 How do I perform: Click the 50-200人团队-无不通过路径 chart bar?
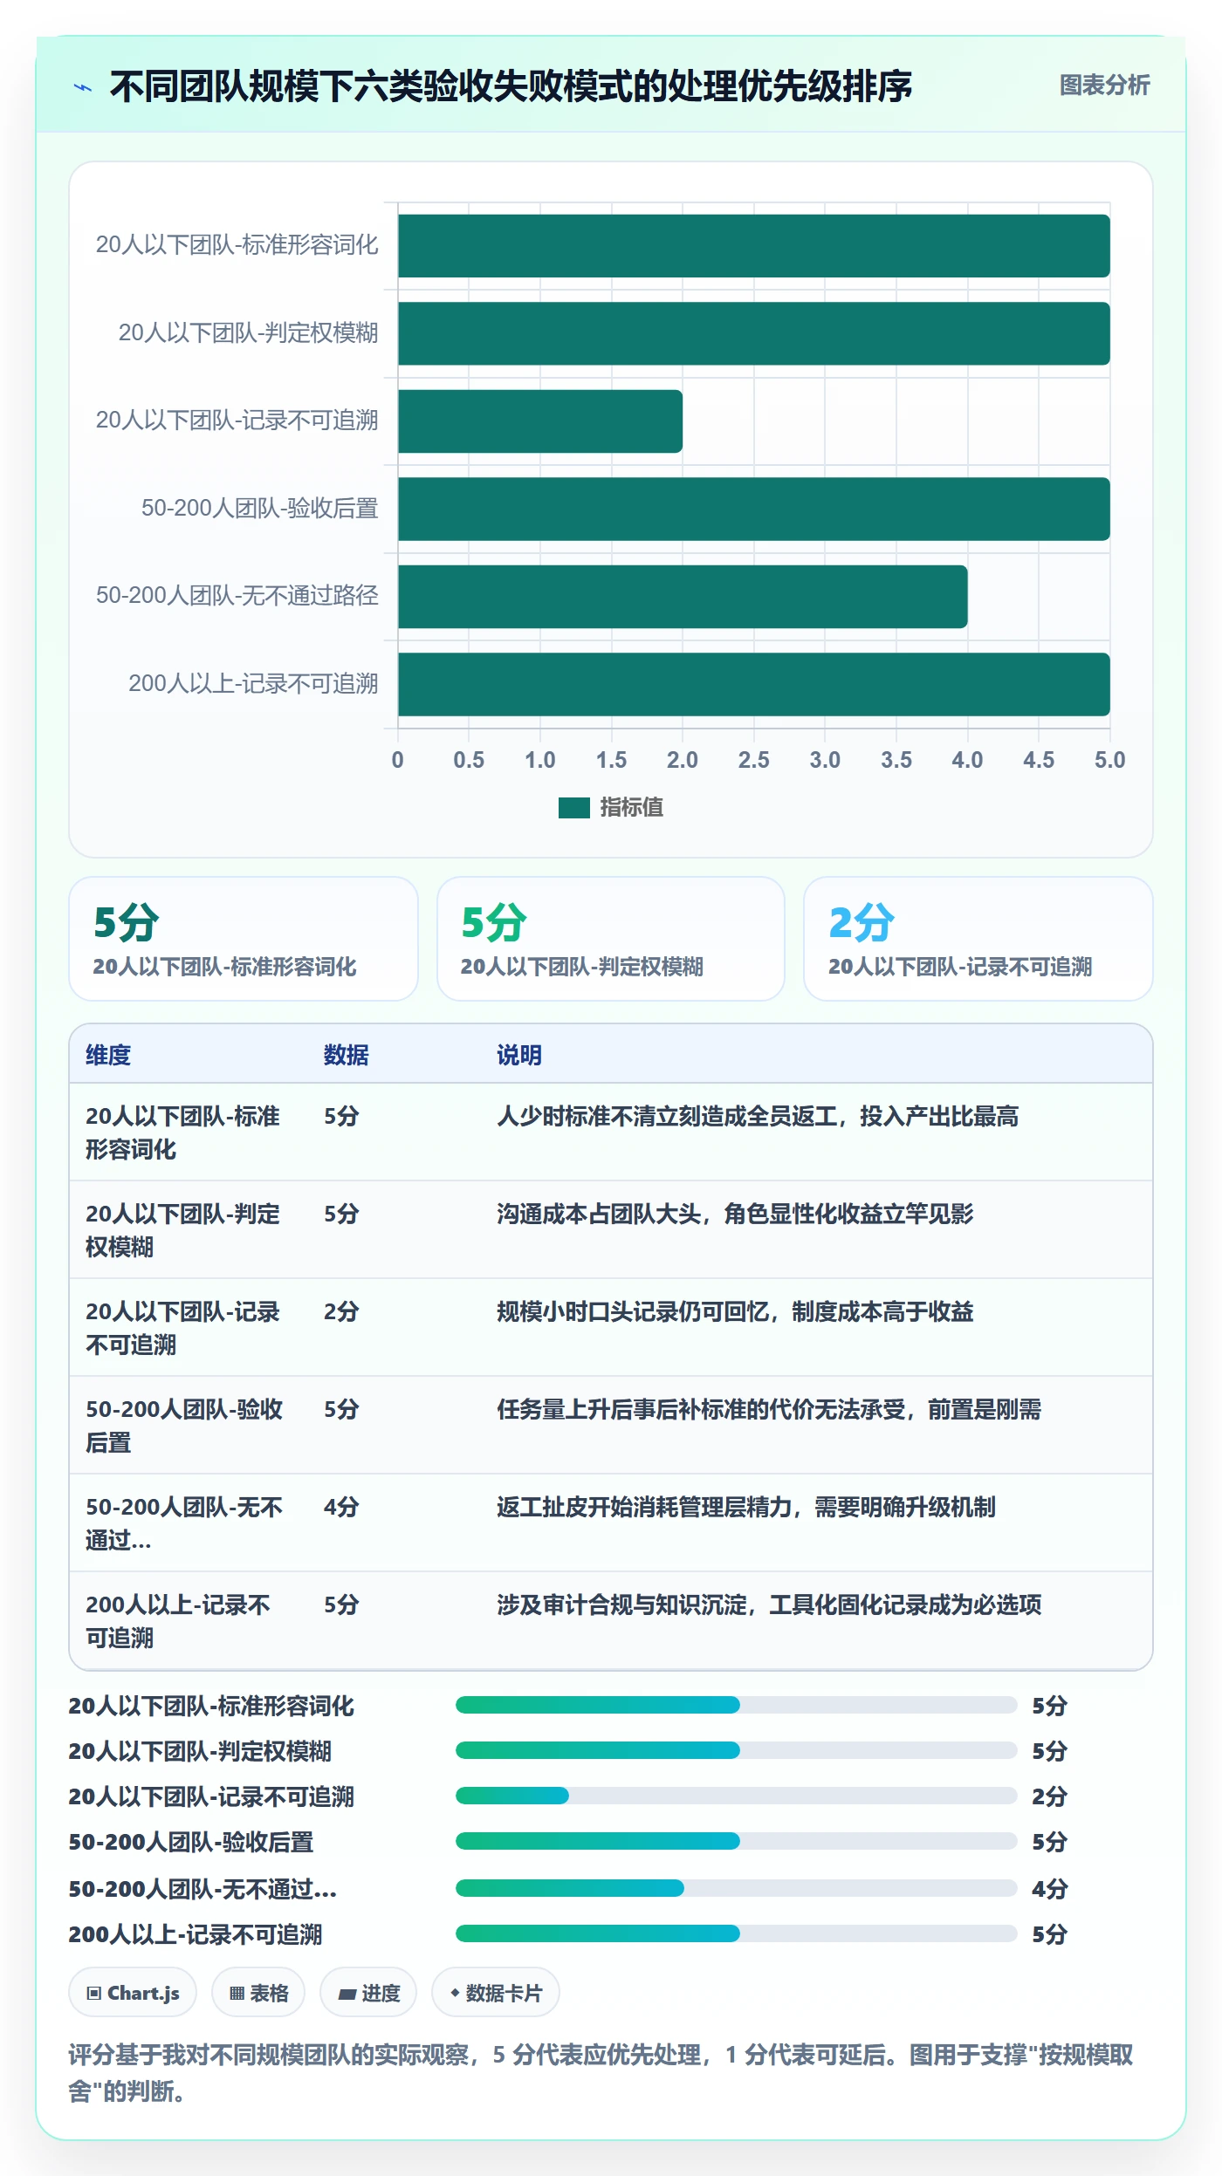point(683,597)
